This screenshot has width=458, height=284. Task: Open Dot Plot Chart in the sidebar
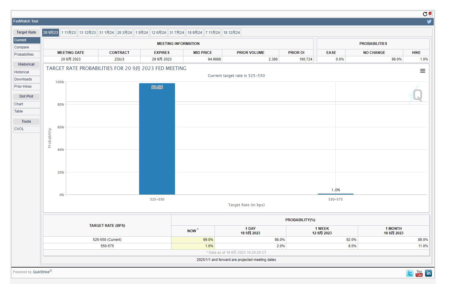pos(27,104)
